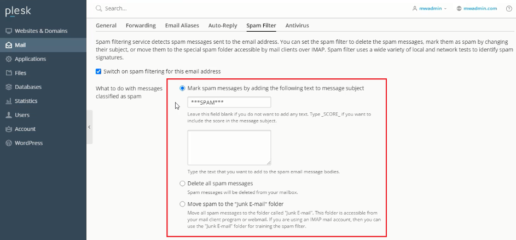Open Files in sidebar
Image resolution: width=516 pixels, height=240 pixels.
[x=43, y=73]
